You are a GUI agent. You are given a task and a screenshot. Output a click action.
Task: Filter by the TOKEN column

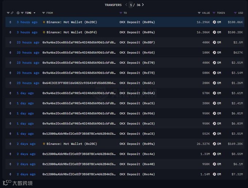pos(214,13)
